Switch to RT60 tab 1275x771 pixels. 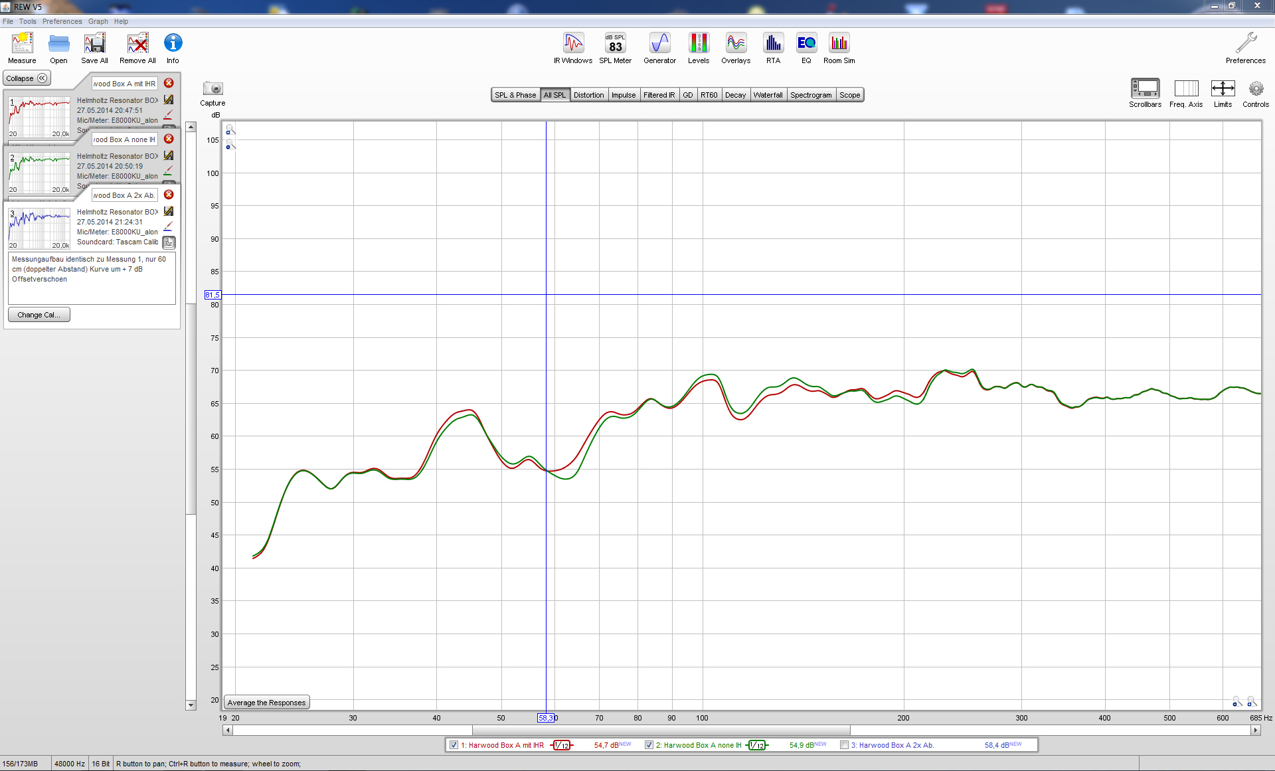(709, 95)
